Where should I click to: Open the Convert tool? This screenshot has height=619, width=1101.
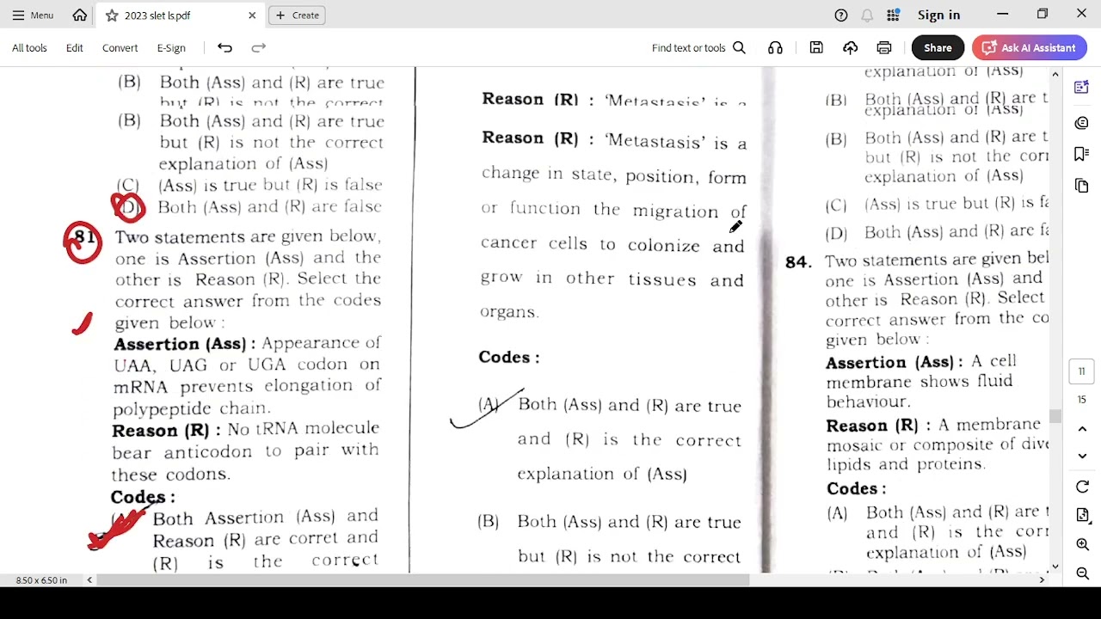120,48
